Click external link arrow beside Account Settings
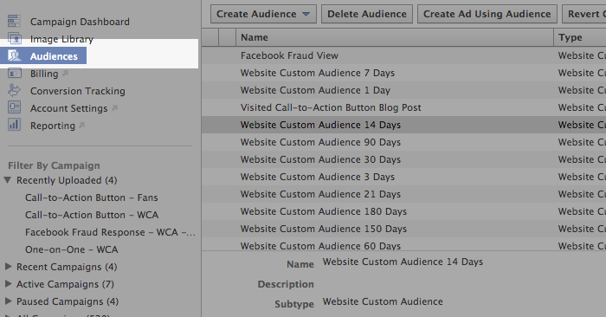This screenshot has width=606, height=317. (114, 107)
